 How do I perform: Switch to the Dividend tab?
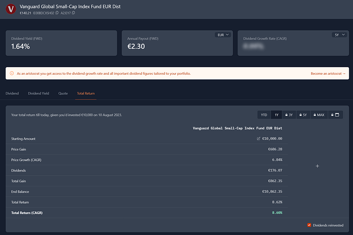(x=12, y=93)
